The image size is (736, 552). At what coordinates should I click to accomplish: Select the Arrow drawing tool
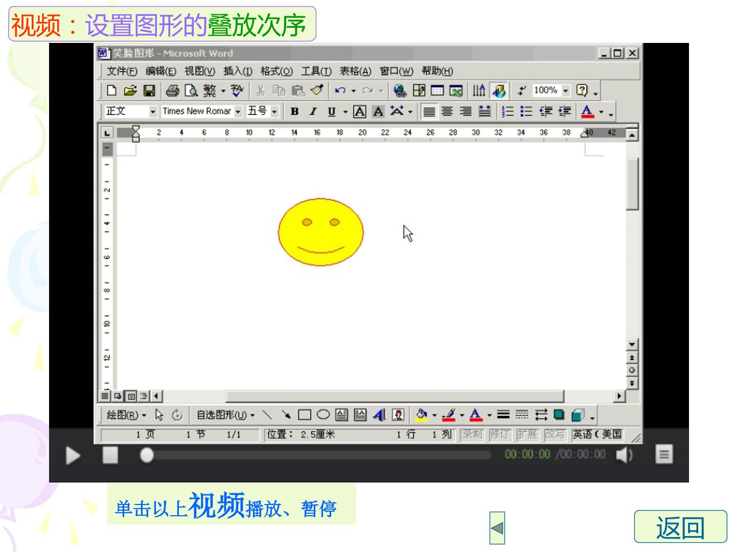point(286,415)
